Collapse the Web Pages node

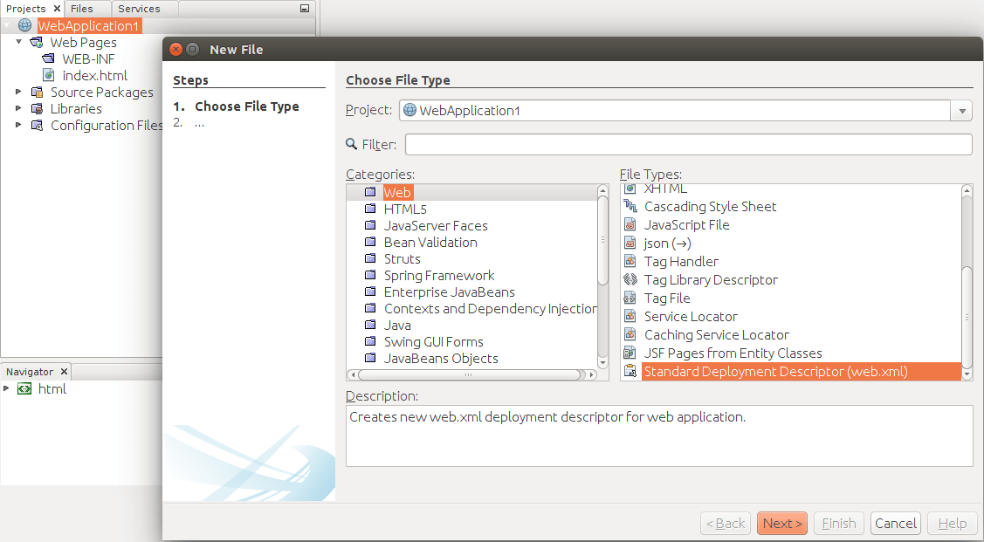click(x=19, y=42)
